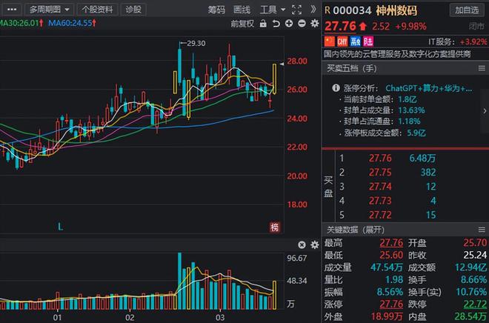489x323 pixels.
Task: Click the undo reset chart icon
Action: [x=274, y=24]
